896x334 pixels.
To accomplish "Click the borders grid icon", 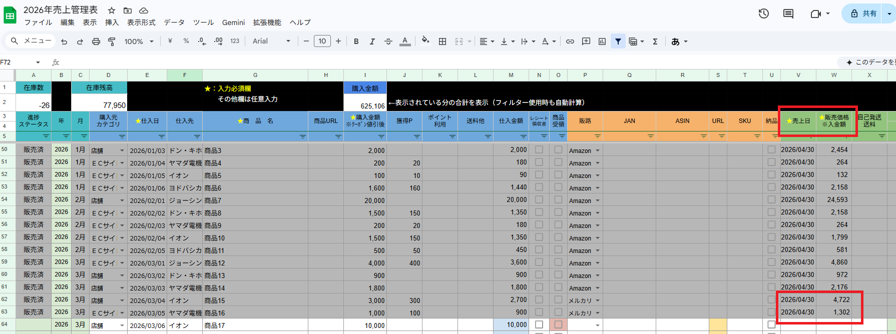I will click(x=442, y=41).
